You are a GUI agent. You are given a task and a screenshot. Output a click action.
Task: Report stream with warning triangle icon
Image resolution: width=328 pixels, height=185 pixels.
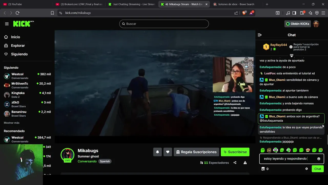tap(245, 163)
